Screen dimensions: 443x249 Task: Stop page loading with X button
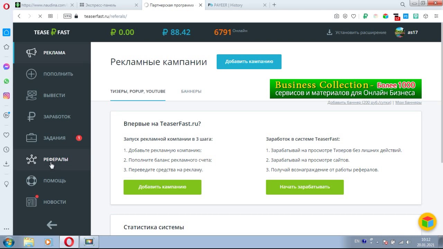[40, 16]
